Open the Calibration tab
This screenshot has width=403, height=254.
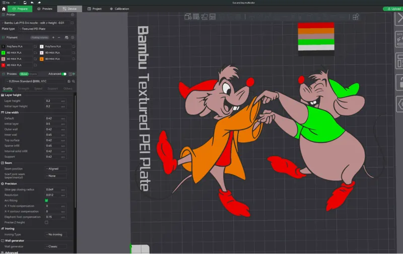(x=119, y=9)
